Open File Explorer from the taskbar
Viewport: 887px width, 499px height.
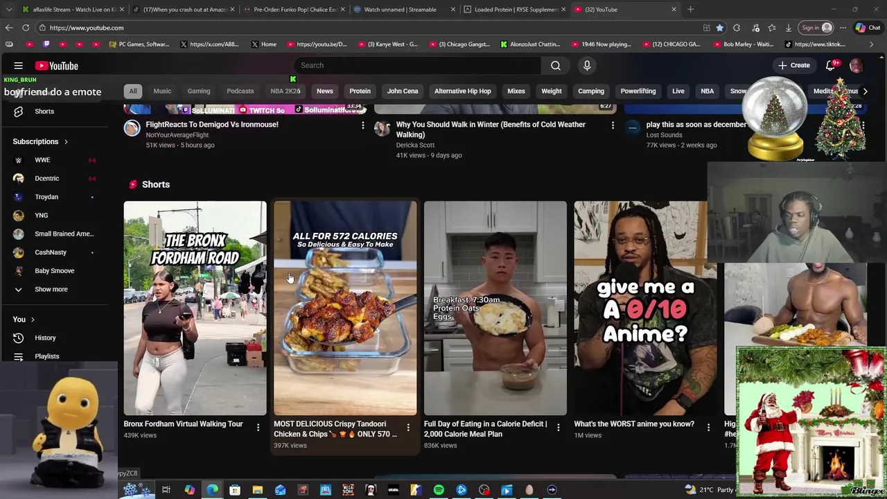257,490
